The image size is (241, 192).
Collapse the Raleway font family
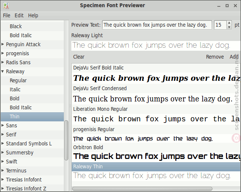(3, 71)
